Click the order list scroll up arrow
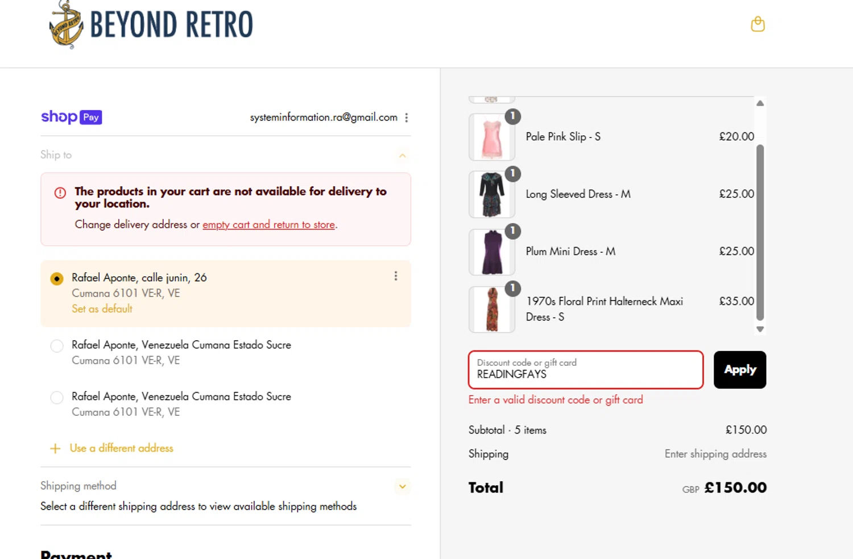Viewport: 853px width, 559px height. click(760, 103)
